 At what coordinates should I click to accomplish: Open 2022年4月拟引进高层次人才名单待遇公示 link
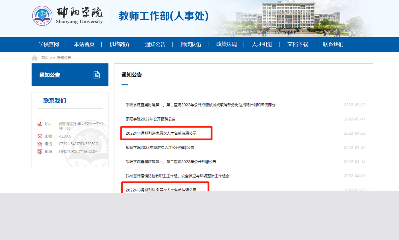(161, 133)
